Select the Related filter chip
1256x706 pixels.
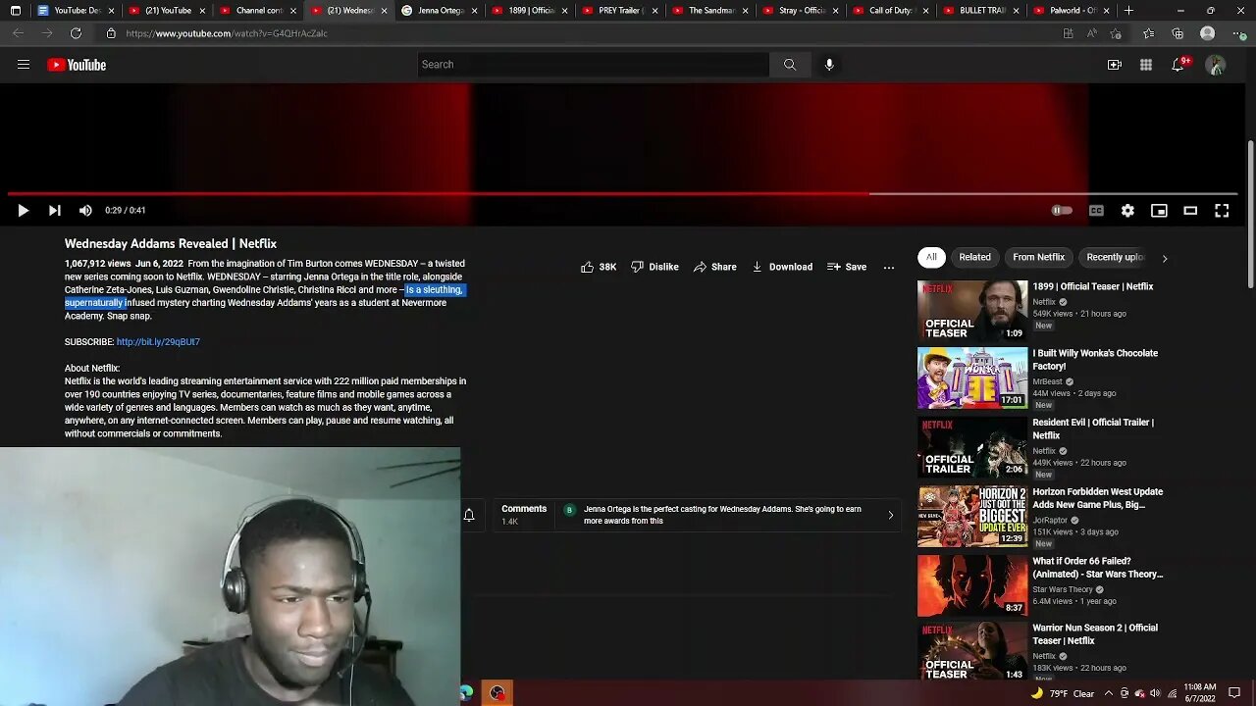coord(974,257)
